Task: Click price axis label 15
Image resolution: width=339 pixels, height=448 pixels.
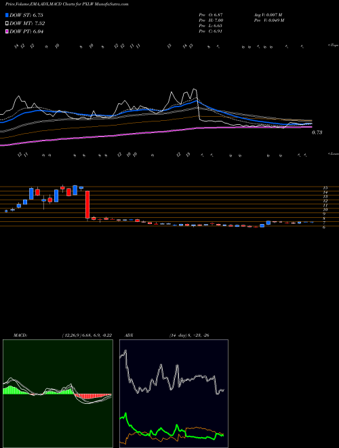Action: coord(325,188)
